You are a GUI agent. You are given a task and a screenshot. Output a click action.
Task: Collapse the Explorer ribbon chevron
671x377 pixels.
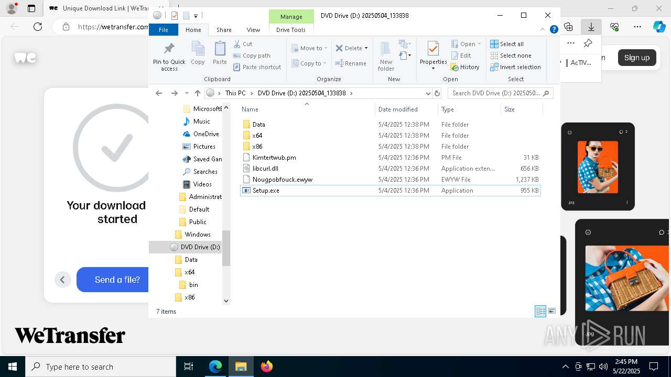click(543, 30)
